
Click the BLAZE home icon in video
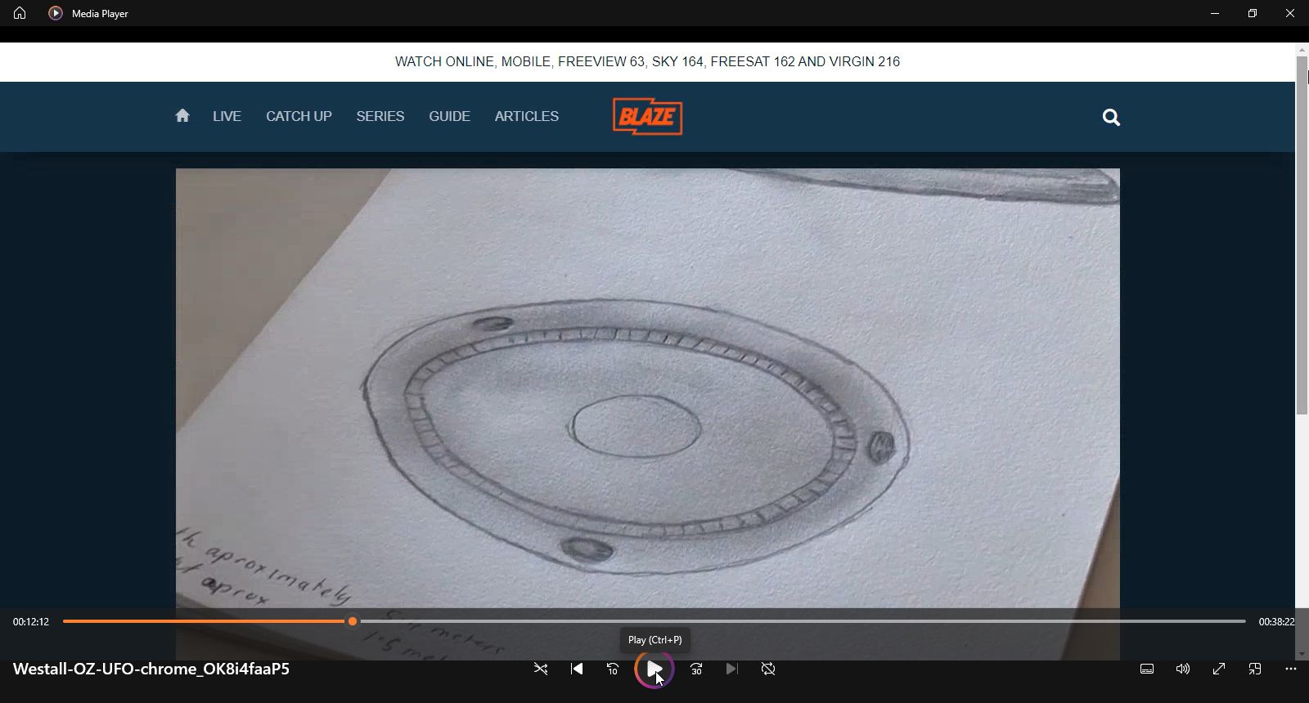182,115
